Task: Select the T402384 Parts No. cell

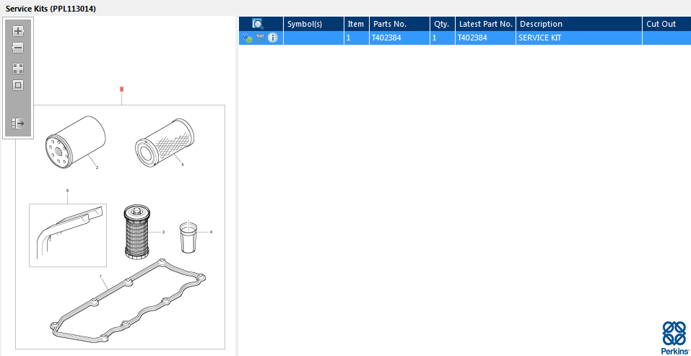Action: coord(399,38)
